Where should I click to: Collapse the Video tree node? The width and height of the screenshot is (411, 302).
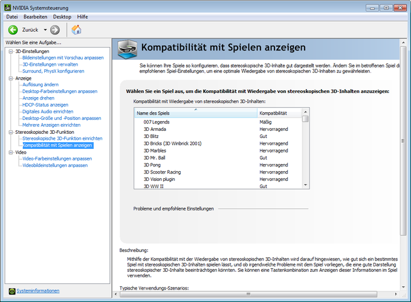click(11, 153)
